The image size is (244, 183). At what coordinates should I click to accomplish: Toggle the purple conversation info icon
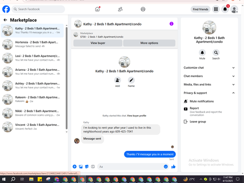pyautogui.click(x=171, y=24)
